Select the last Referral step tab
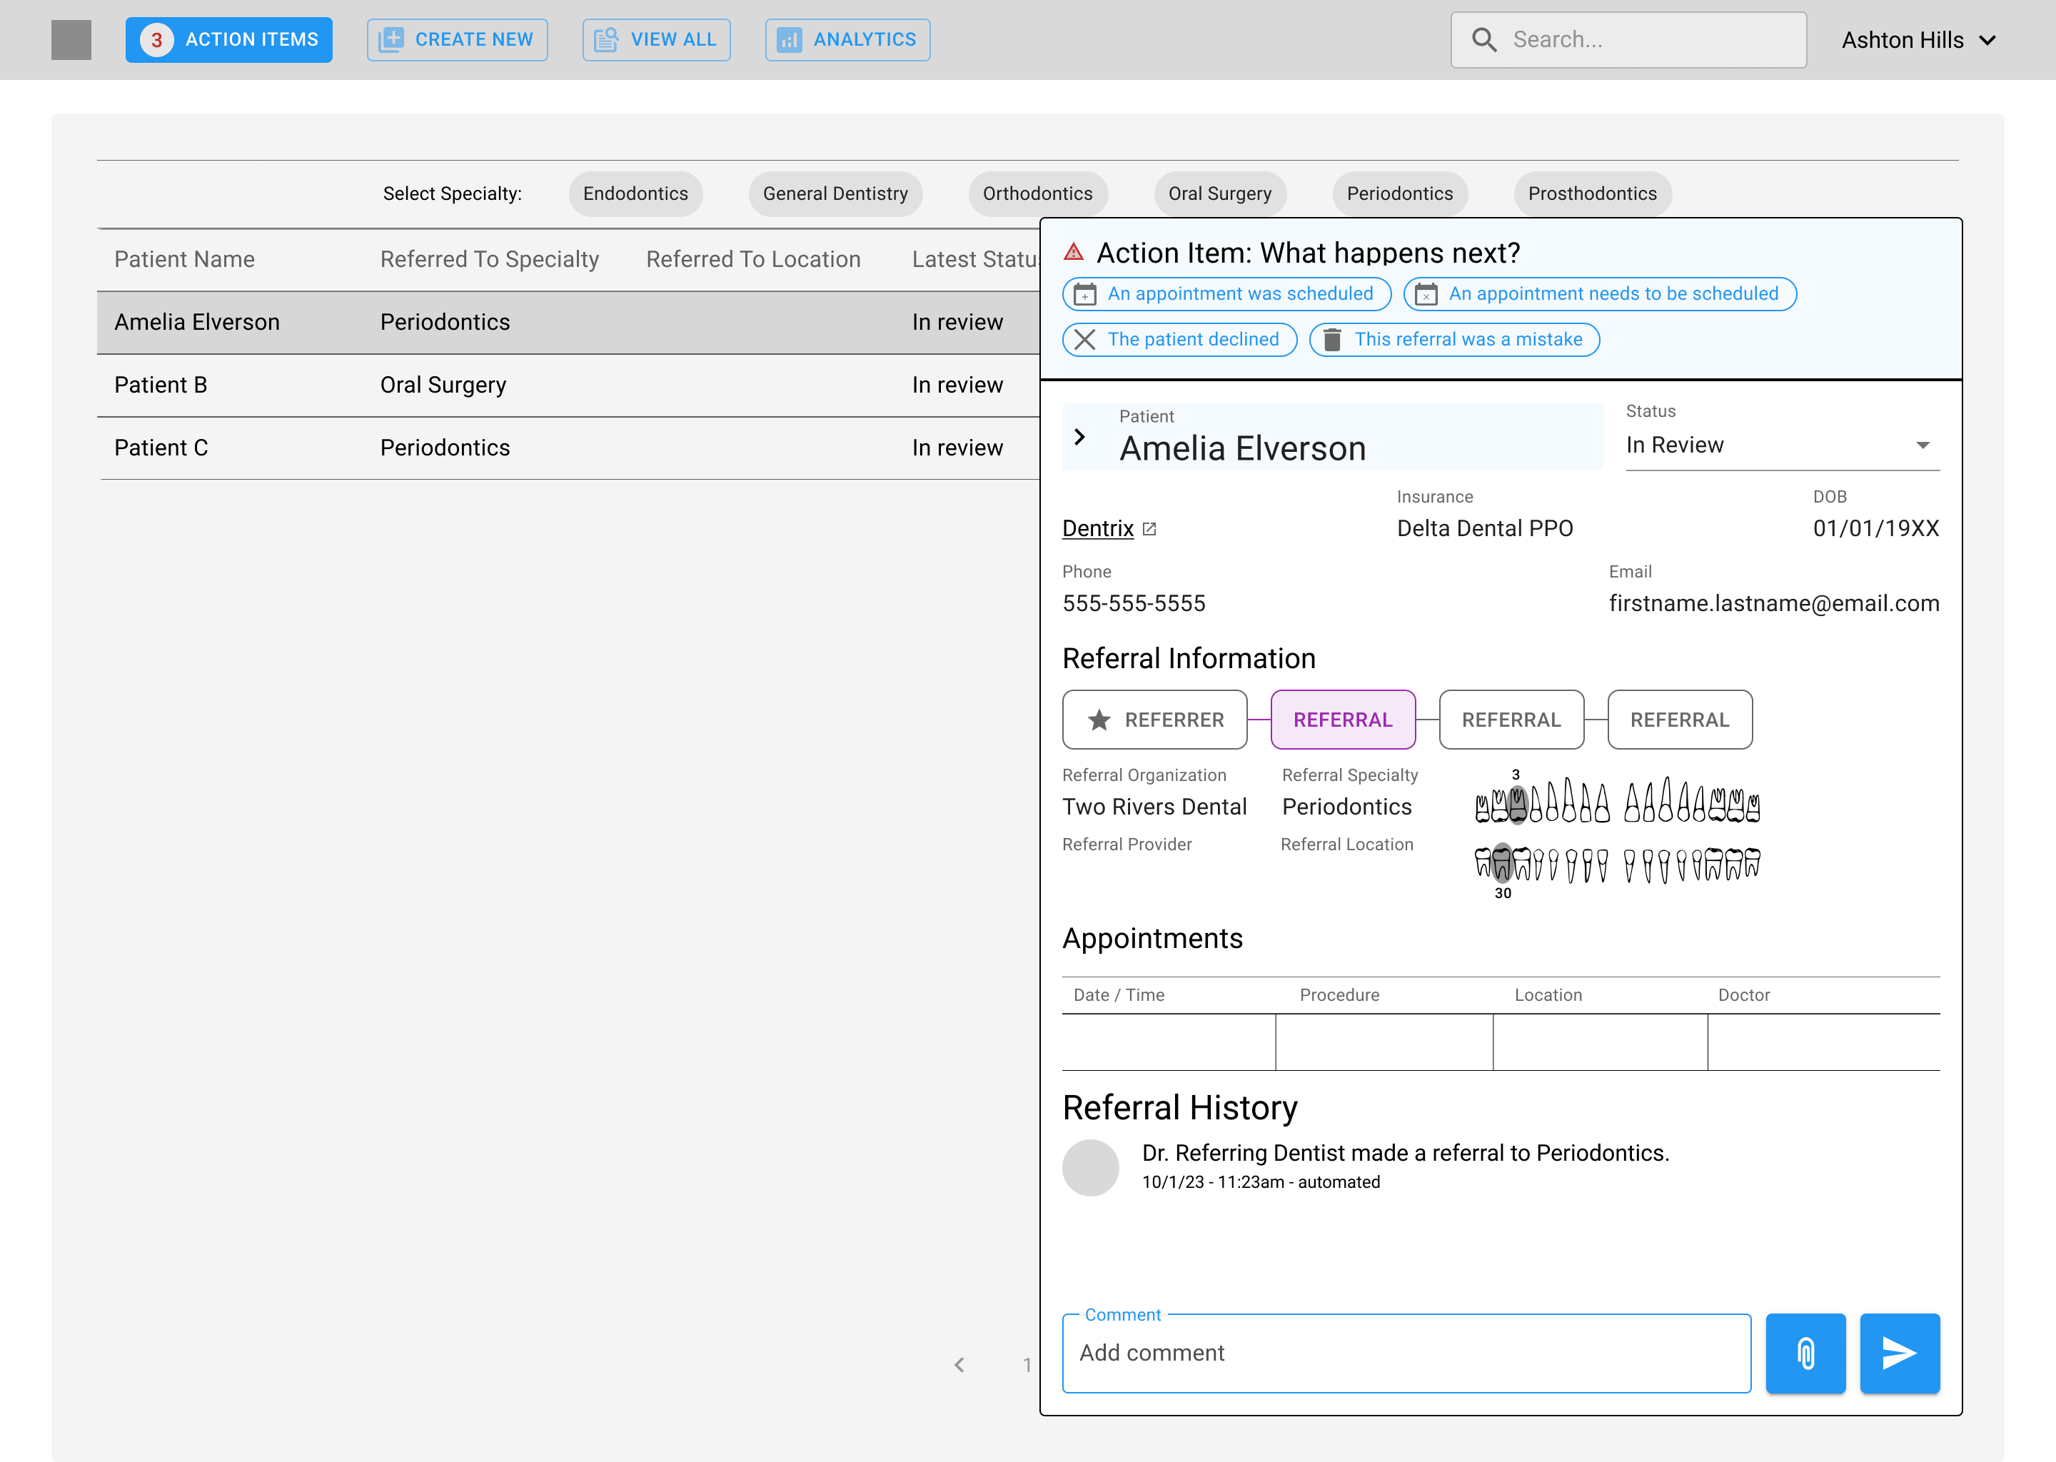The height and width of the screenshot is (1462, 2056). tap(1680, 720)
